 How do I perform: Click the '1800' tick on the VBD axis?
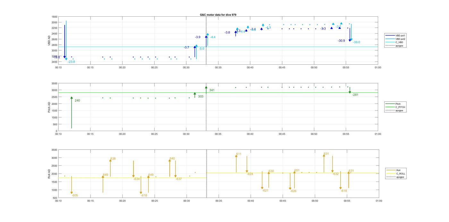click(x=55, y=17)
